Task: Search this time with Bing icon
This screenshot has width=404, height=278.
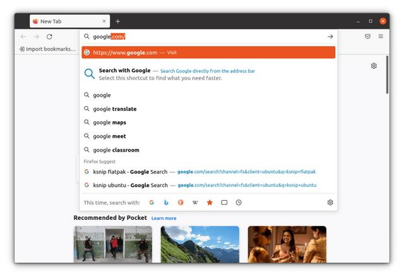Action: click(166, 202)
